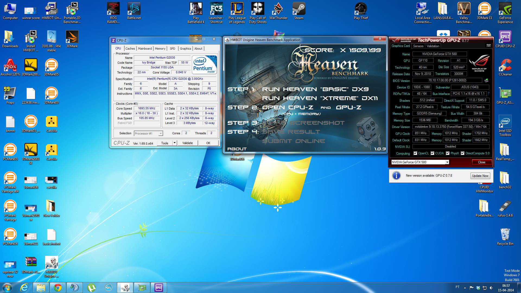521x293 pixels.
Task: Click bus interface question mark in GPU-Z
Action: tap(488, 94)
